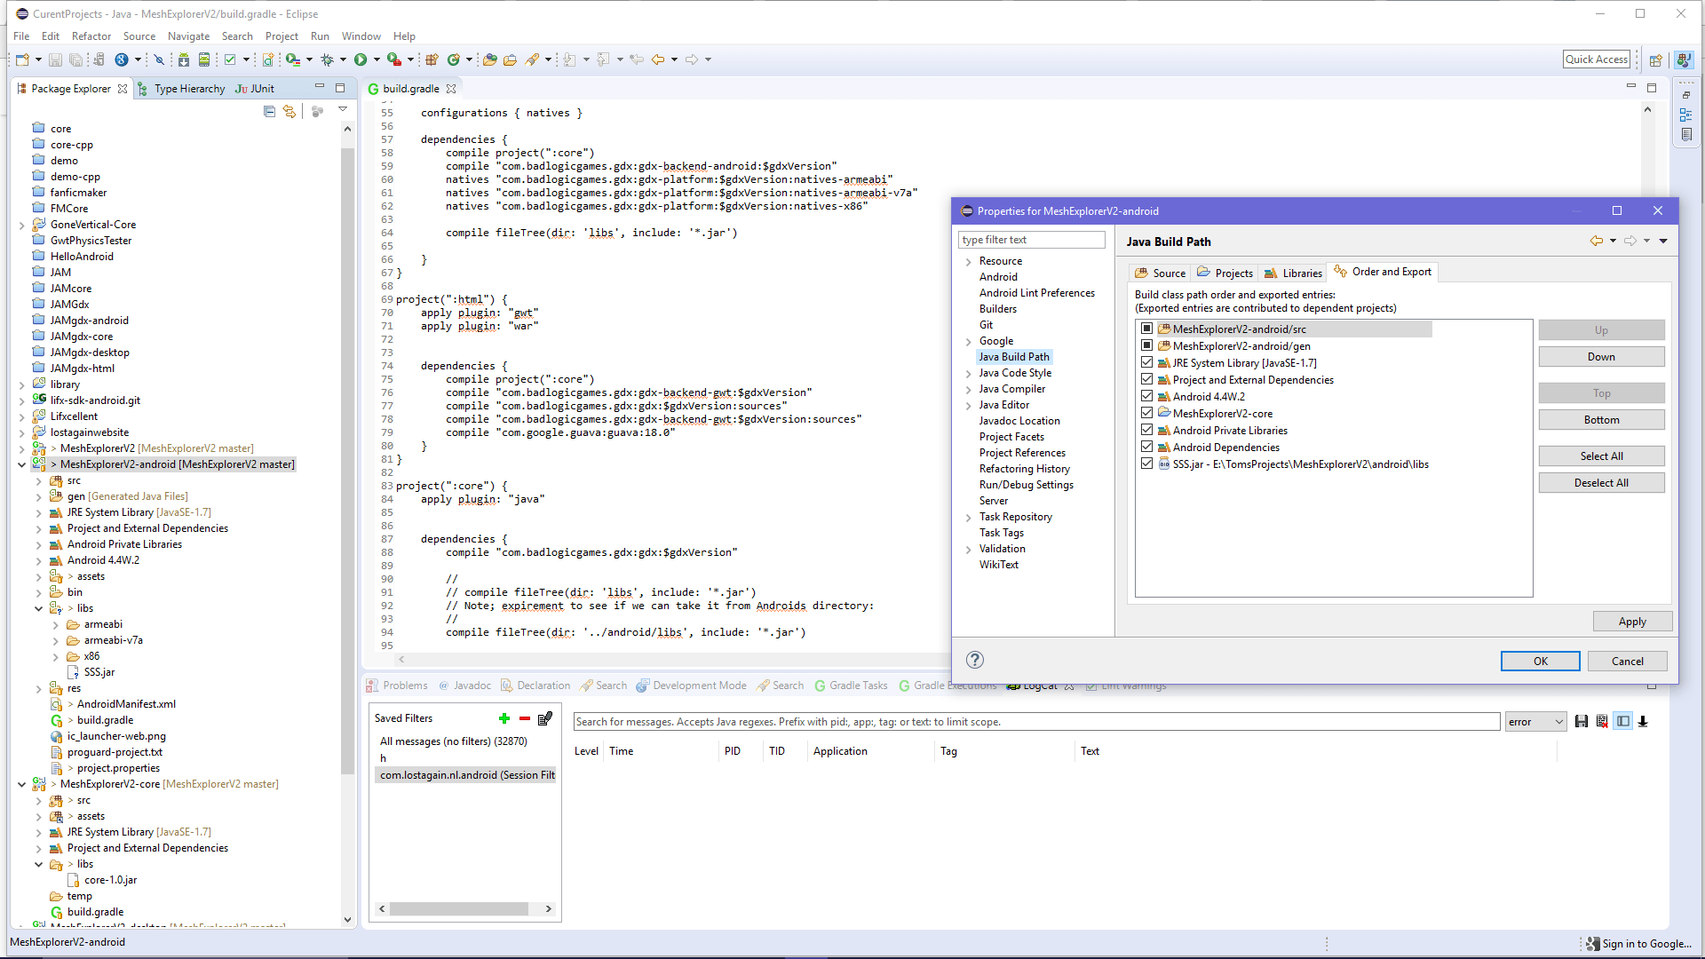The image size is (1705, 959).
Task: Open the Android SDK Manager from the toolbar
Action: 183,59
